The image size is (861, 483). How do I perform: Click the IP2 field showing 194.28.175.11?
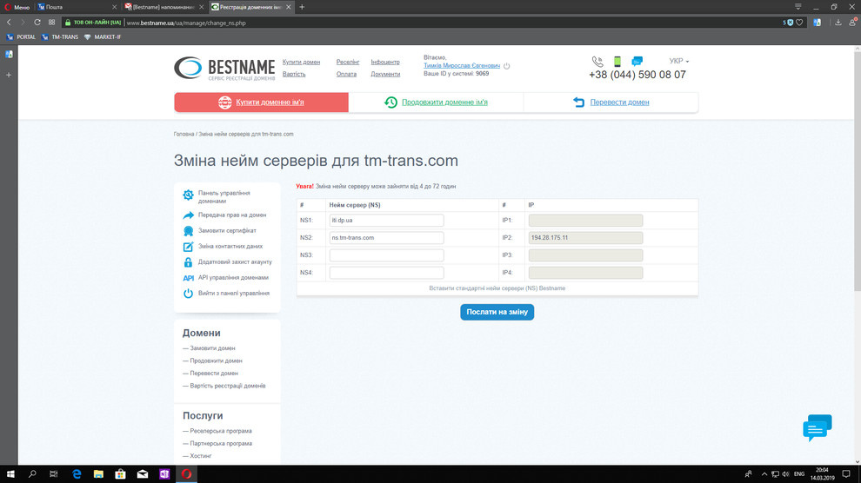(585, 238)
